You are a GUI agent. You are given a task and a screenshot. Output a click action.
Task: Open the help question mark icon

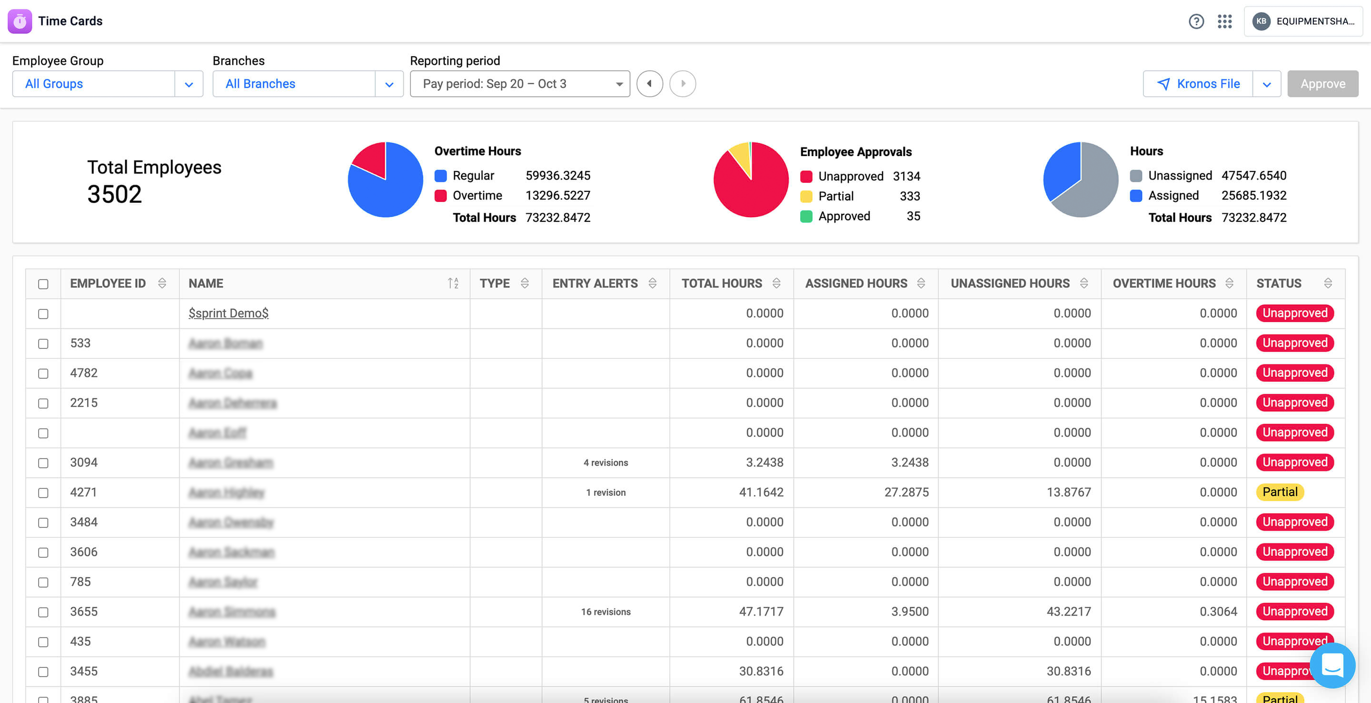1196,21
